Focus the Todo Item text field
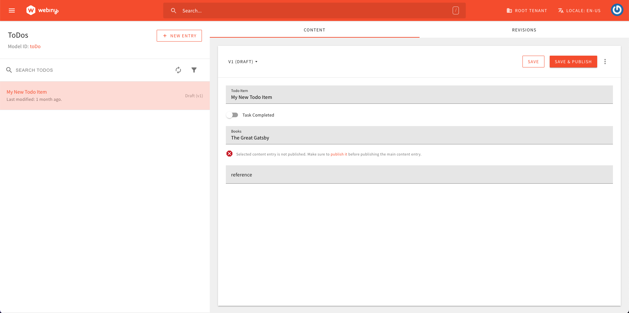Viewport: 629px width, 313px height. pos(419,95)
